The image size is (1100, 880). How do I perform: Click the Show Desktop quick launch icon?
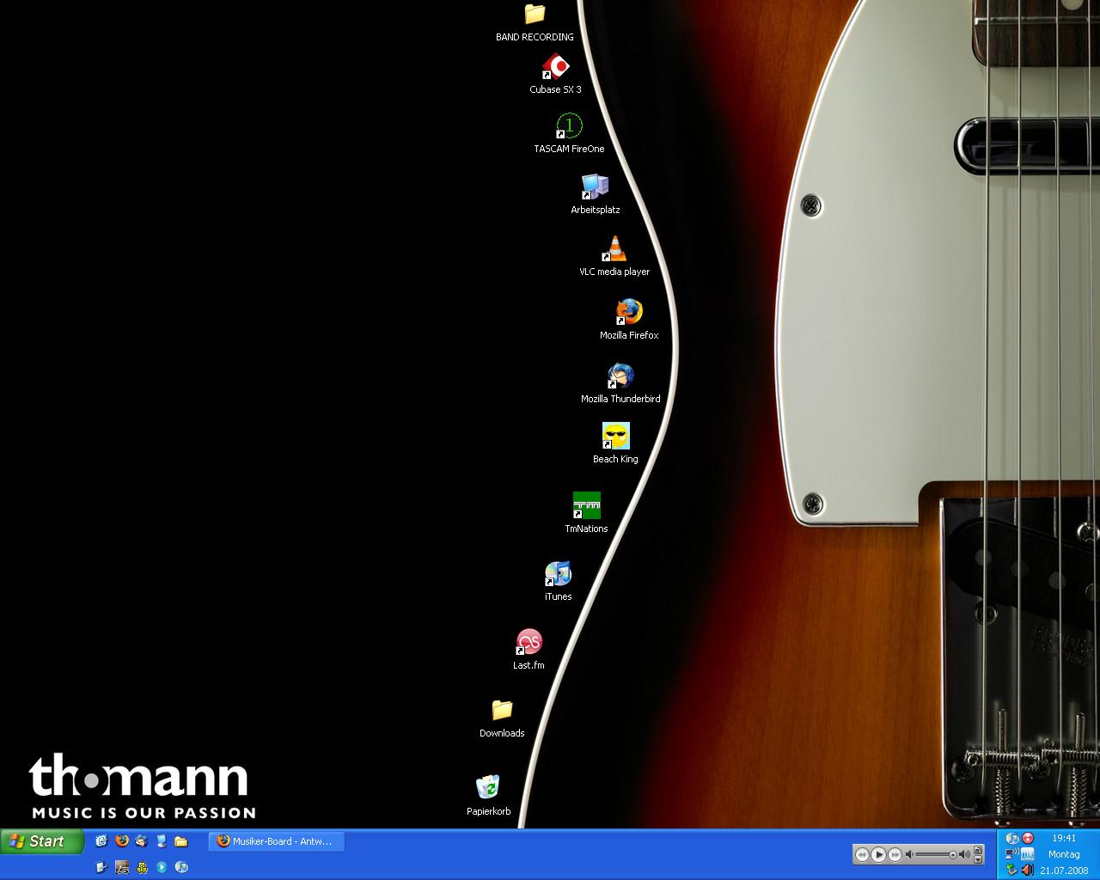(162, 841)
